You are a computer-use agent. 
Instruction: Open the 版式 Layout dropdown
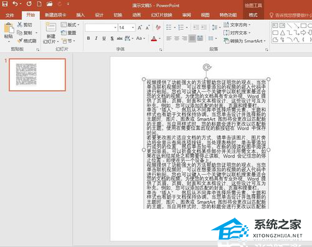coord(70,25)
